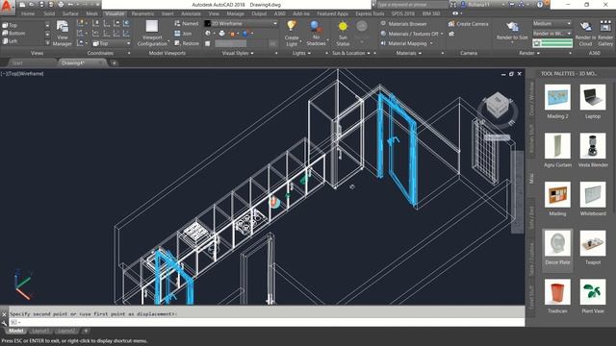
Task: Expand the Materials panel title
Action: 408,53
